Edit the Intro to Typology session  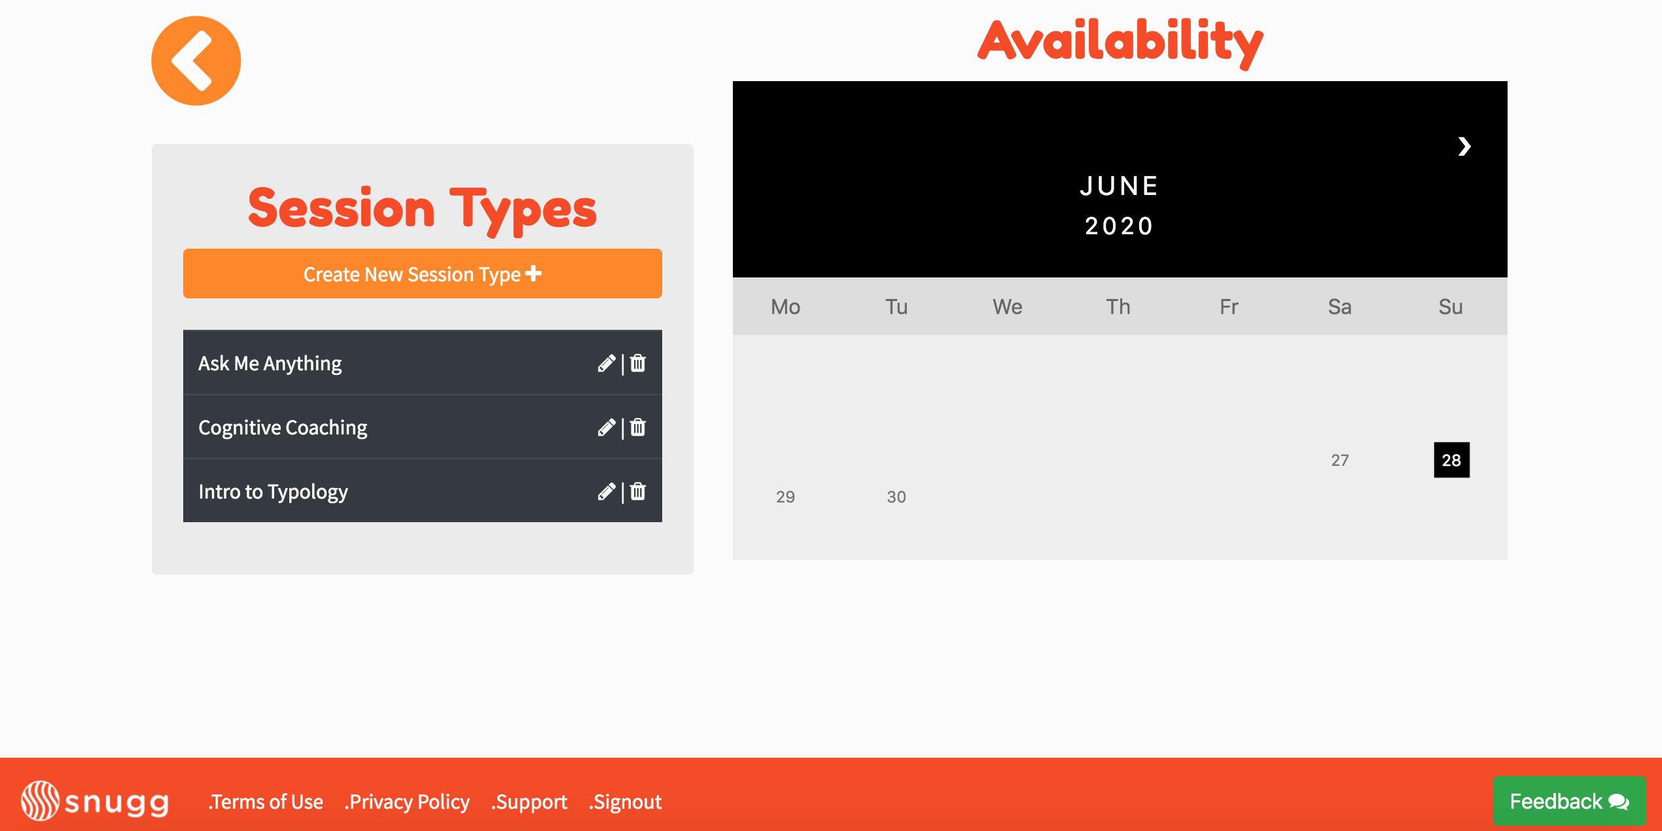(606, 491)
